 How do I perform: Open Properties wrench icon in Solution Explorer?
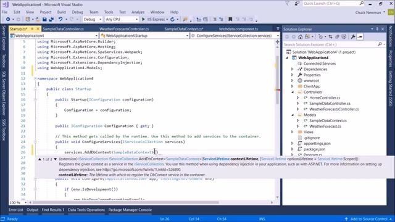coord(353,37)
